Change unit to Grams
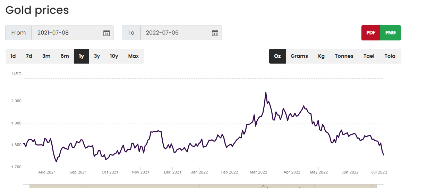Image resolution: width=436 pixels, height=188 pixels. point(299,56)
